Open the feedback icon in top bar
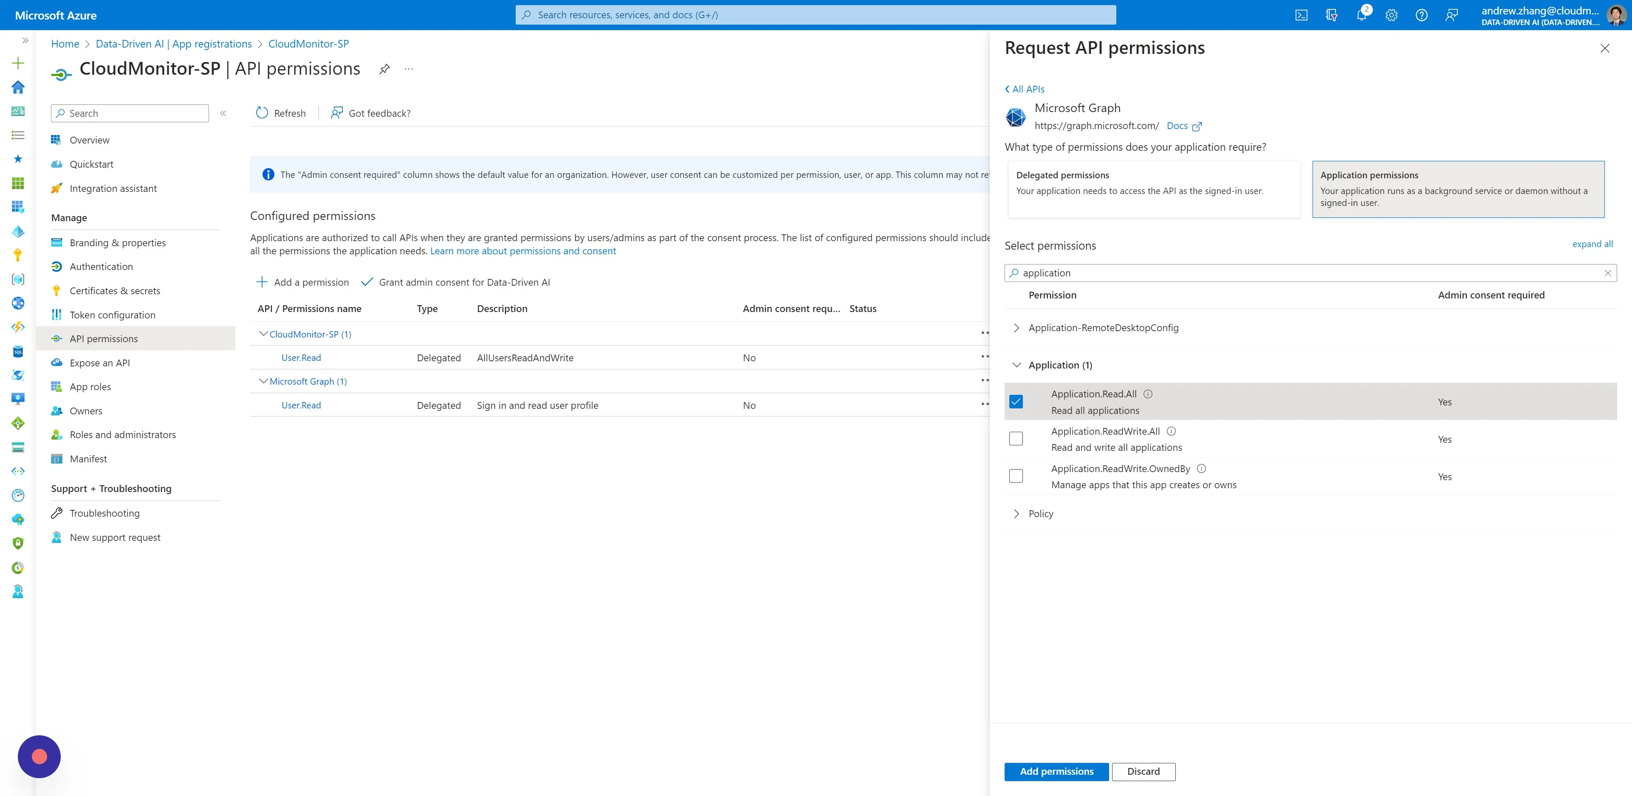This screenshot has width=1632, height=796. tap(1451, 15)
